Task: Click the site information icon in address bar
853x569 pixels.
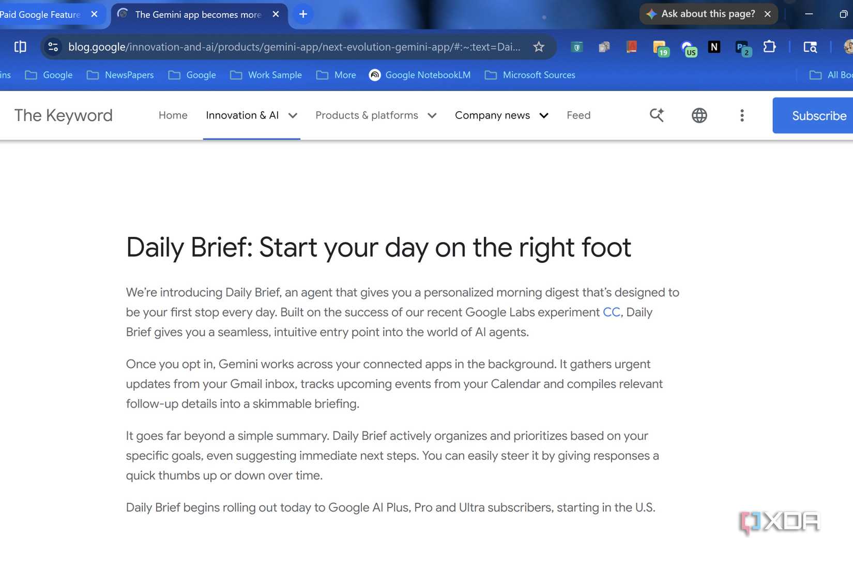Action: pyautogui.click(x=53, y=47)
